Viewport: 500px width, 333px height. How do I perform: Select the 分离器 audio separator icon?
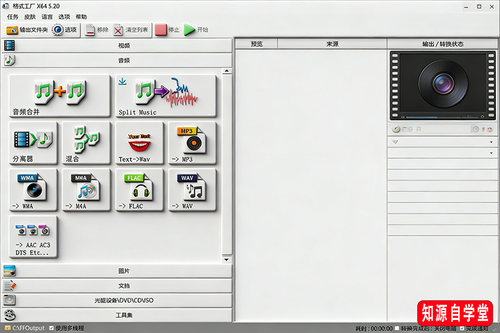(x=33, y=142)
